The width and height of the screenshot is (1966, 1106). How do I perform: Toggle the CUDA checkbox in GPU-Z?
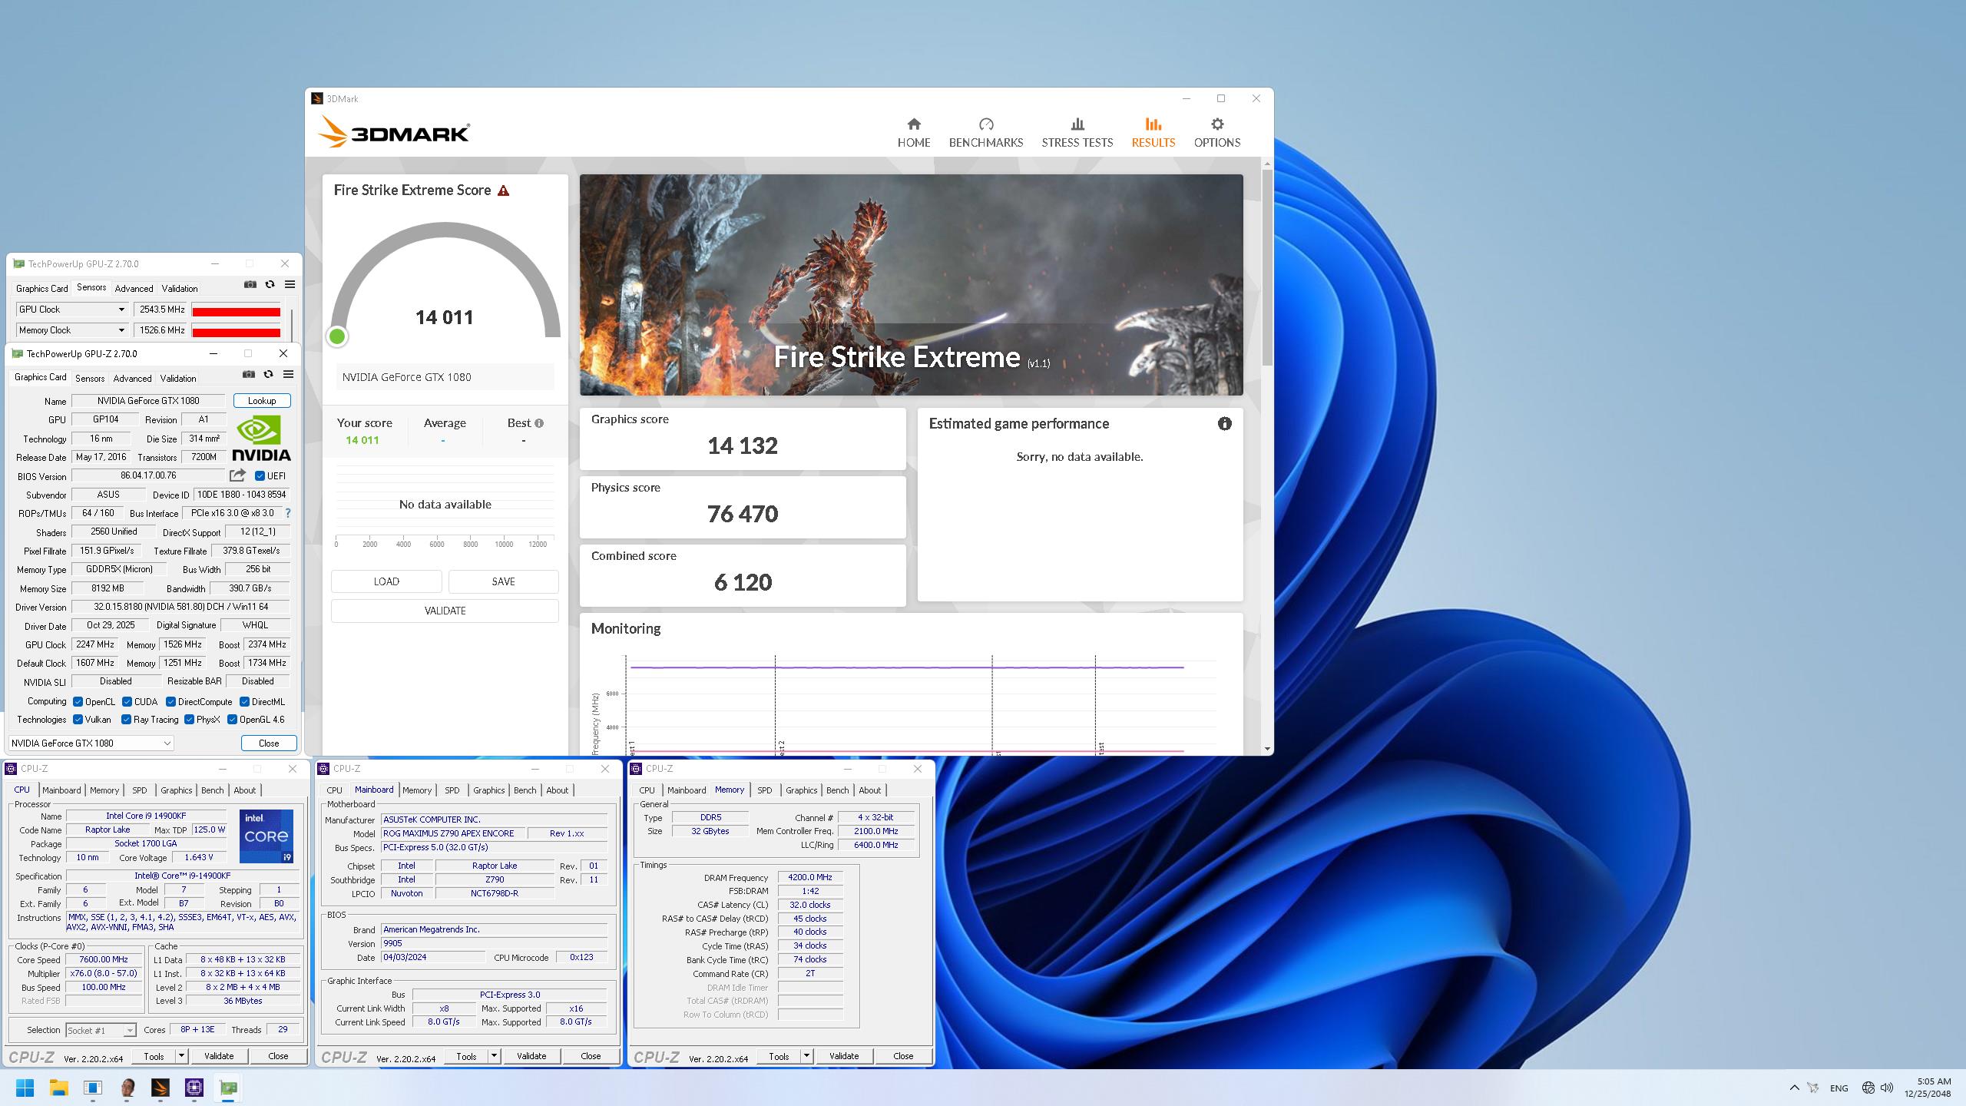127,702
